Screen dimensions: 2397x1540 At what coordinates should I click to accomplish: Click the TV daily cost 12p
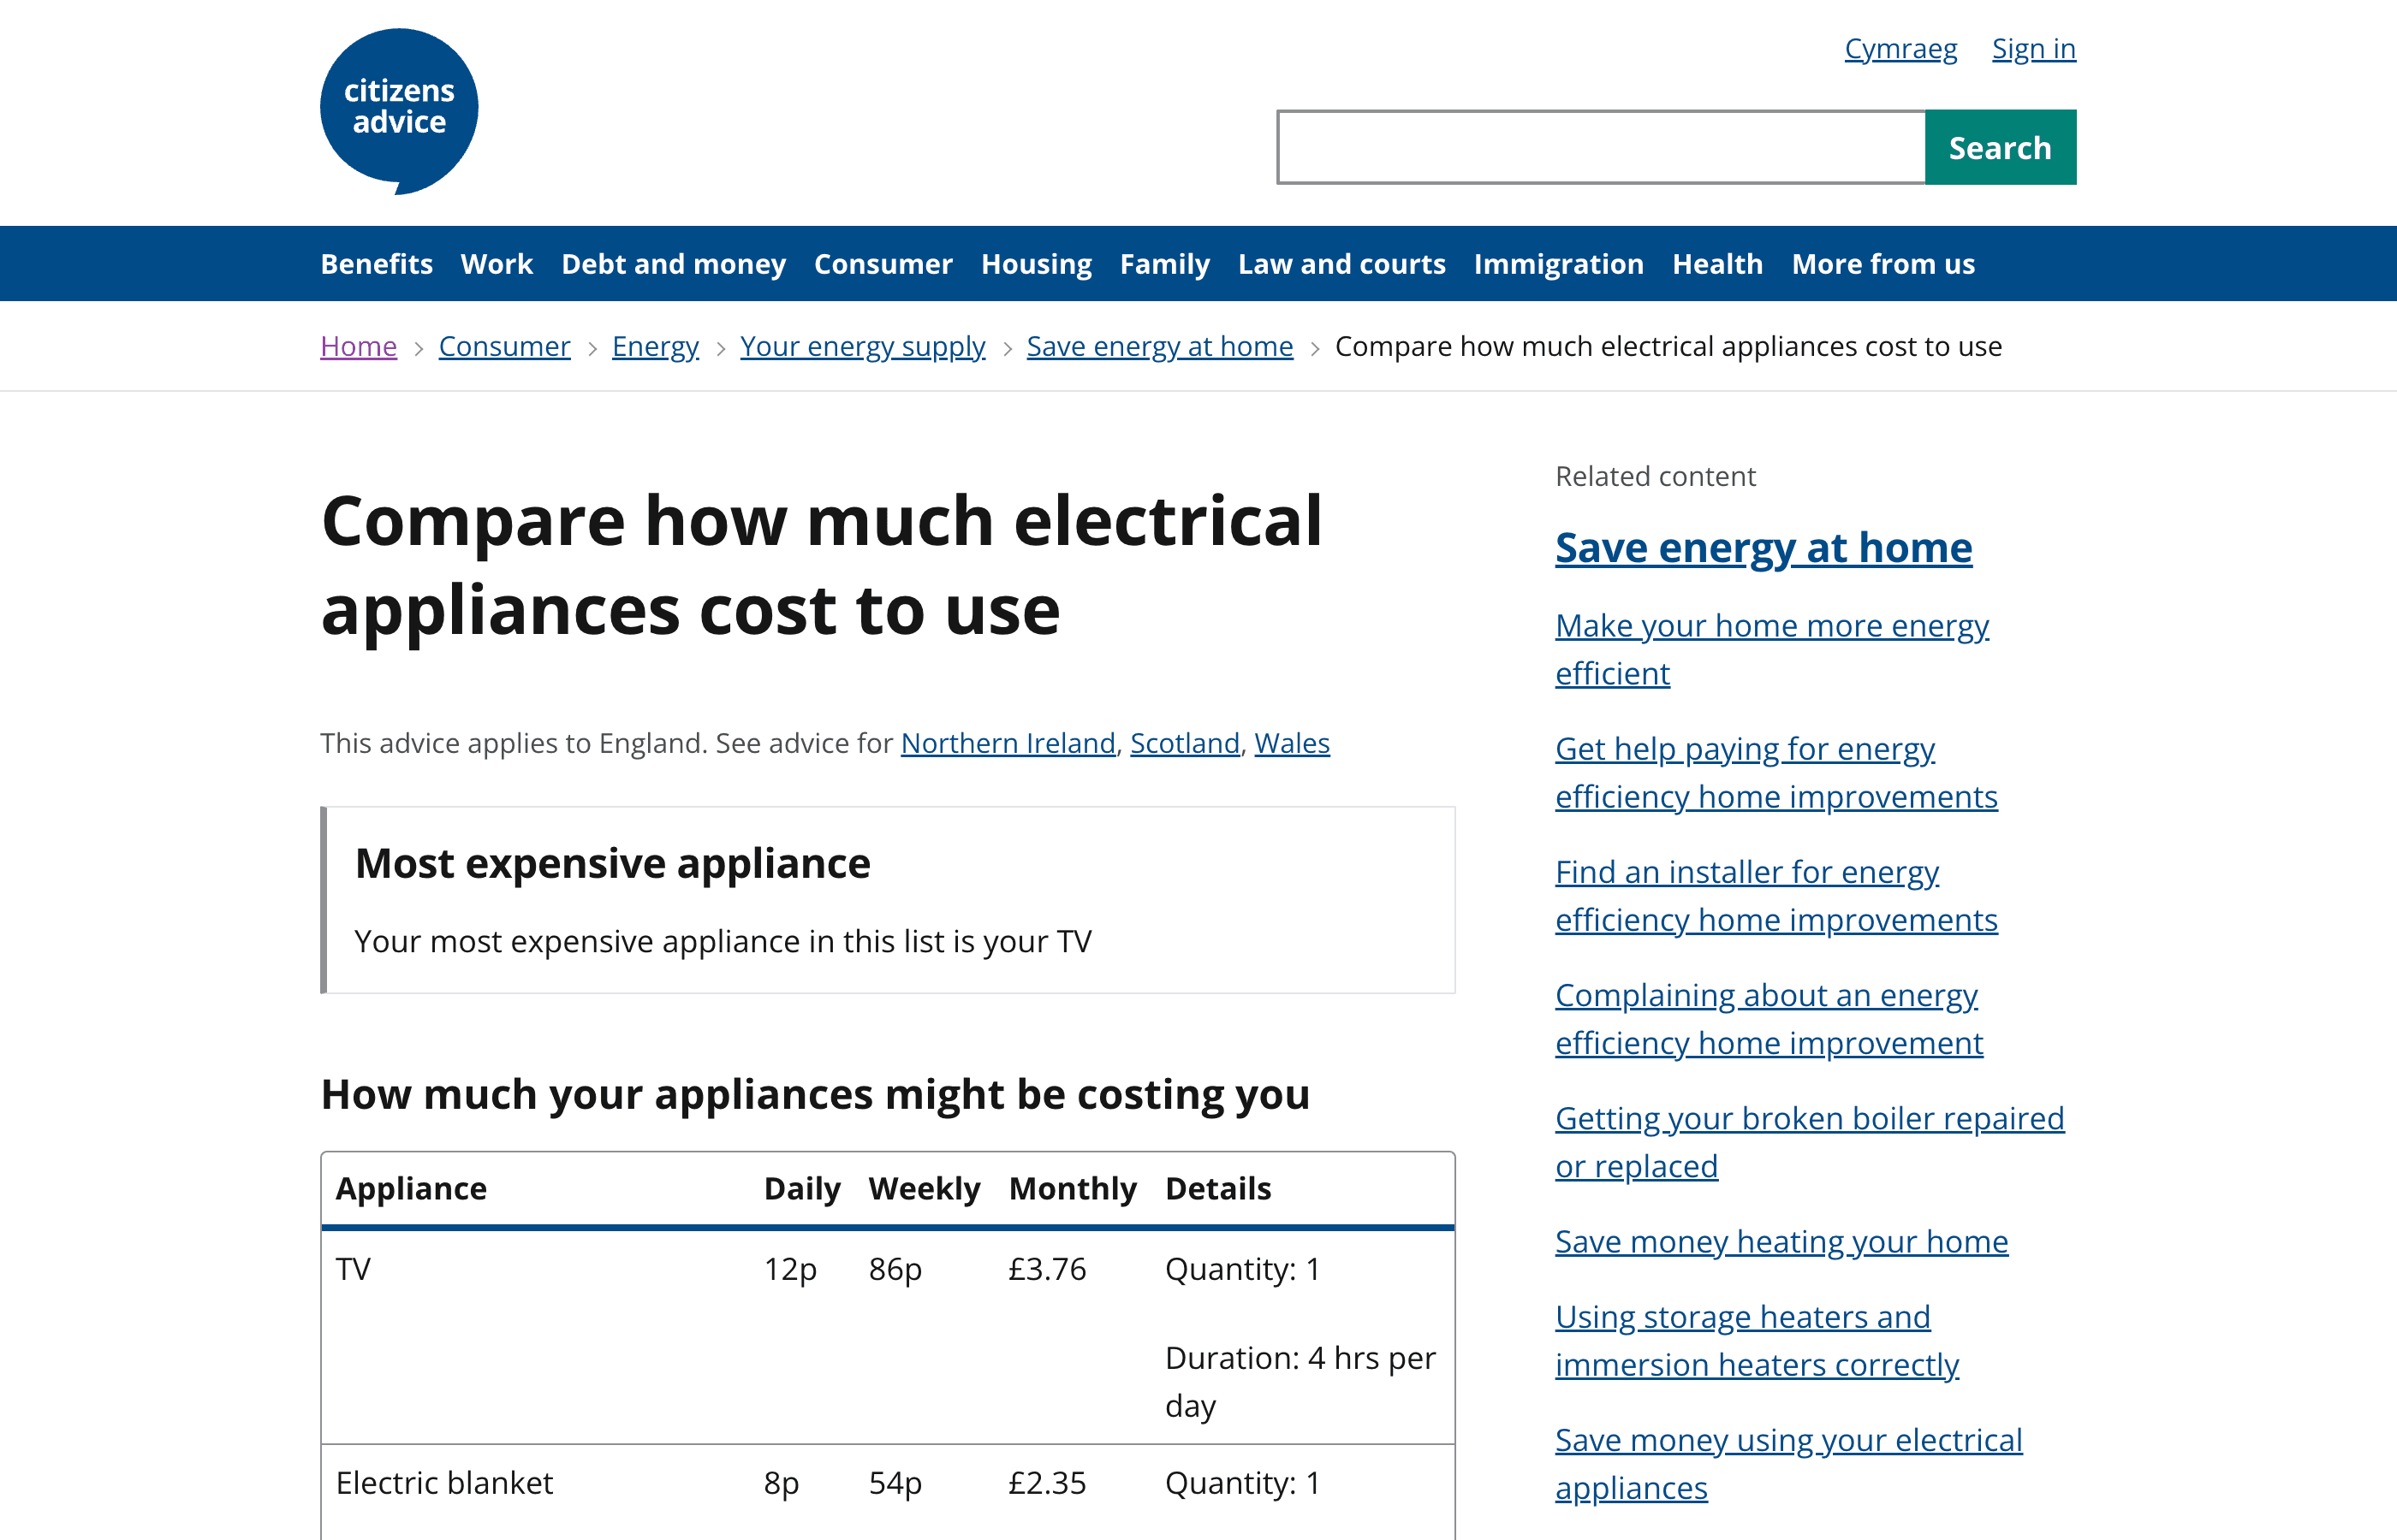click(789, 1268)
